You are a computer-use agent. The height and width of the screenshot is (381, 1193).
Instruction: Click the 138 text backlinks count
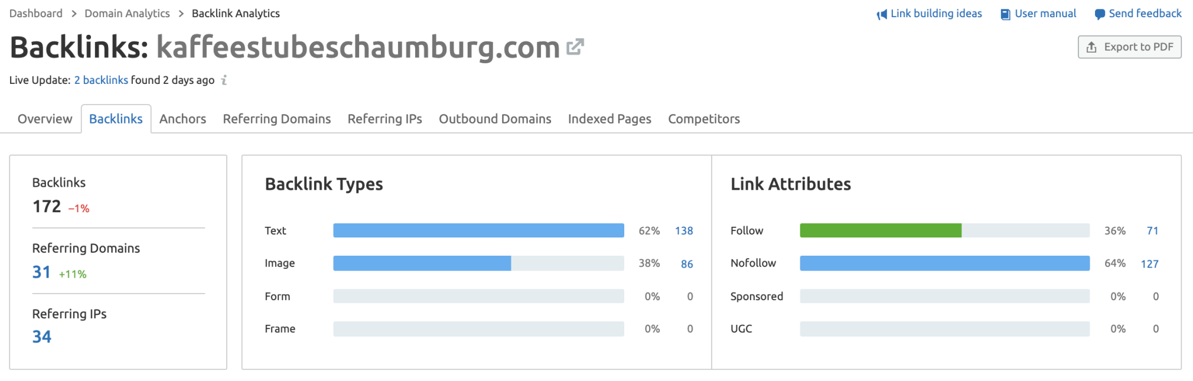tap(684, 231)
